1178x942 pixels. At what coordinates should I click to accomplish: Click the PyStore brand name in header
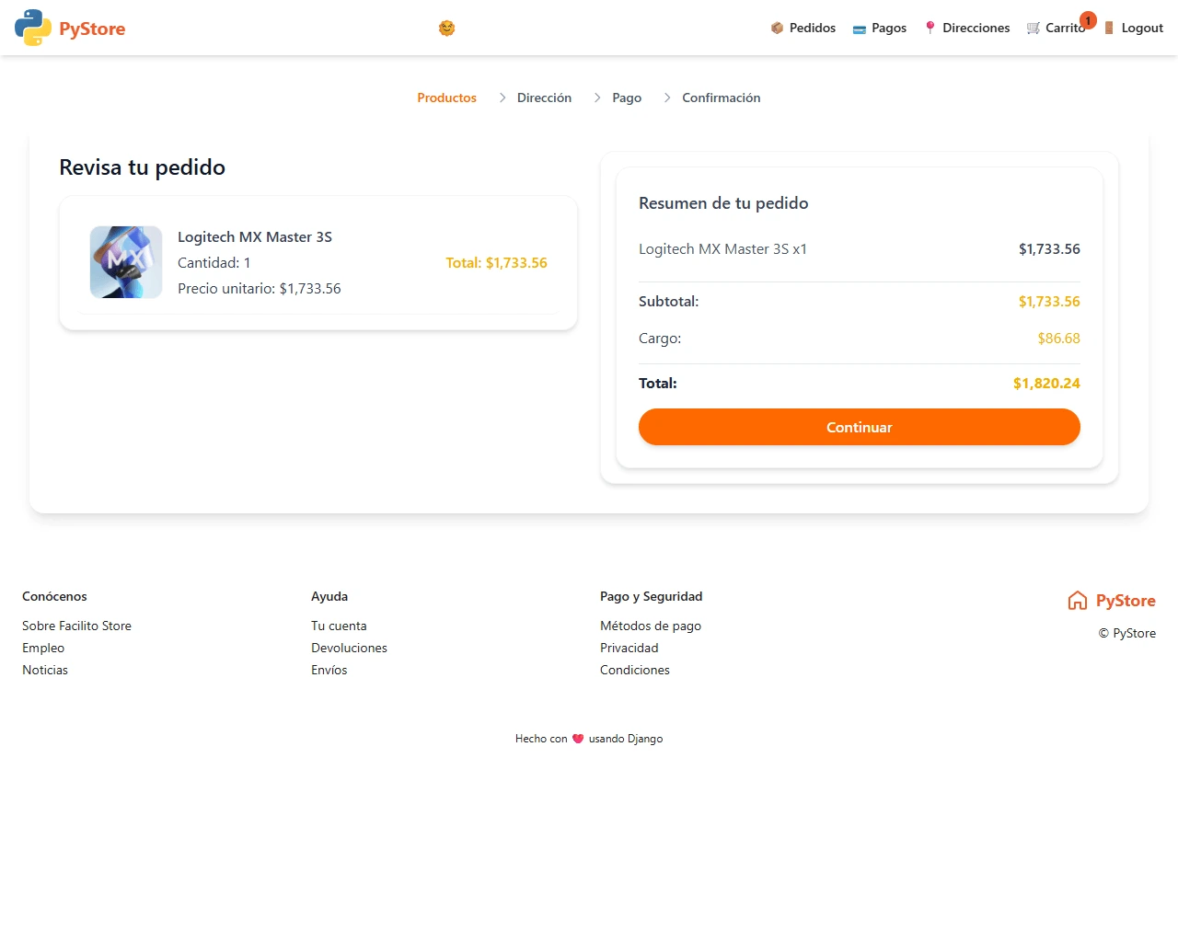[x=92, y=29]
